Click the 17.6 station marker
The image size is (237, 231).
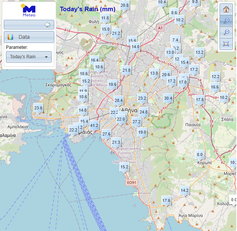166,200
